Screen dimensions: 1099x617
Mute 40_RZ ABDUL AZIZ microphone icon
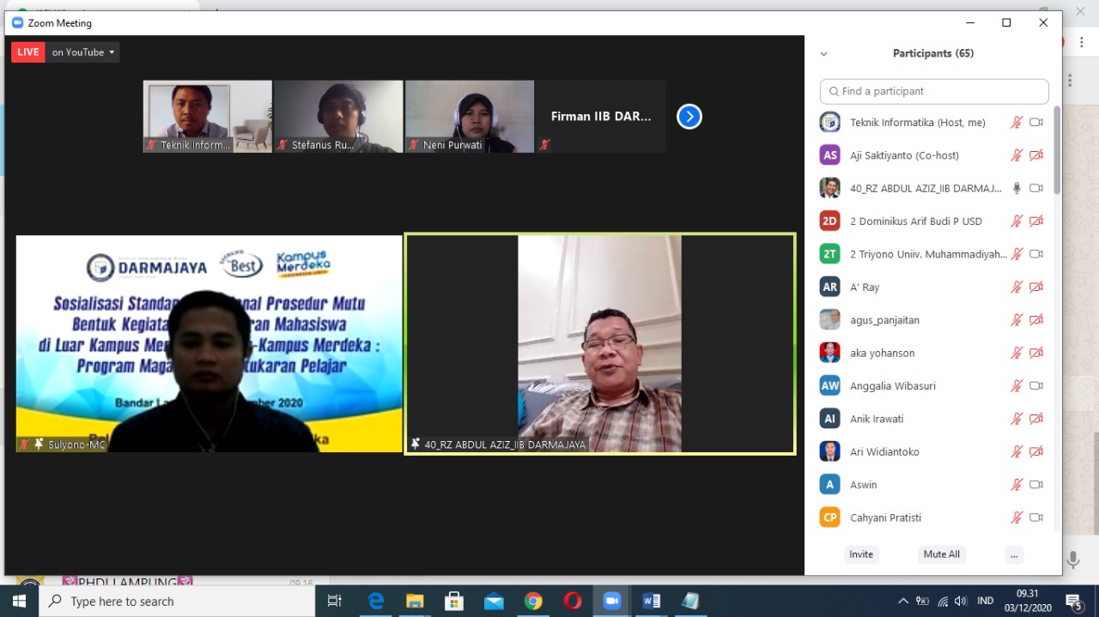point(1017,188)
